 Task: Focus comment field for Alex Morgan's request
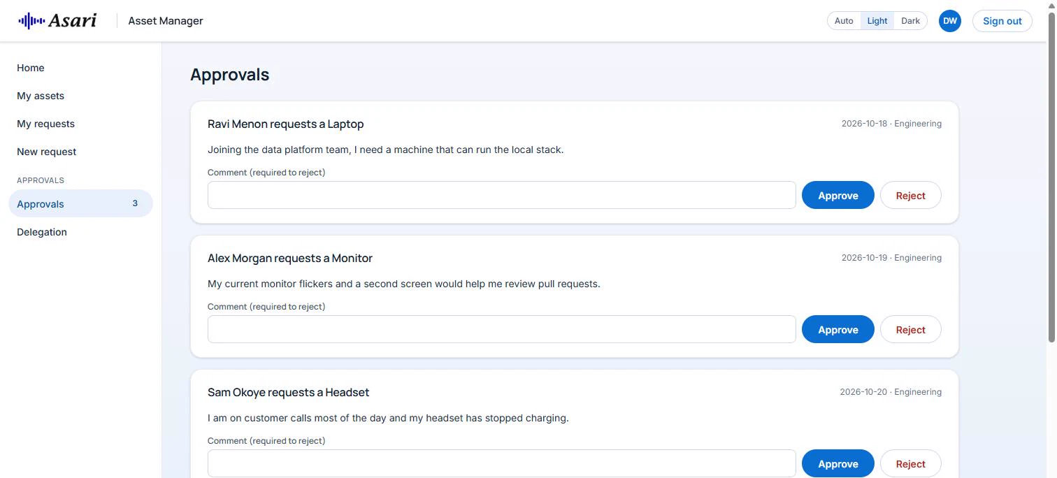click(x=501, y=329)
